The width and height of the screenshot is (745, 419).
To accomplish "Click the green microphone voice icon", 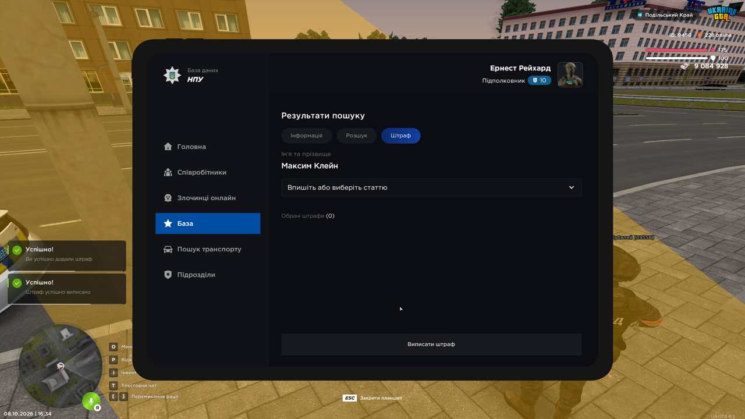I will pos(91,402).
